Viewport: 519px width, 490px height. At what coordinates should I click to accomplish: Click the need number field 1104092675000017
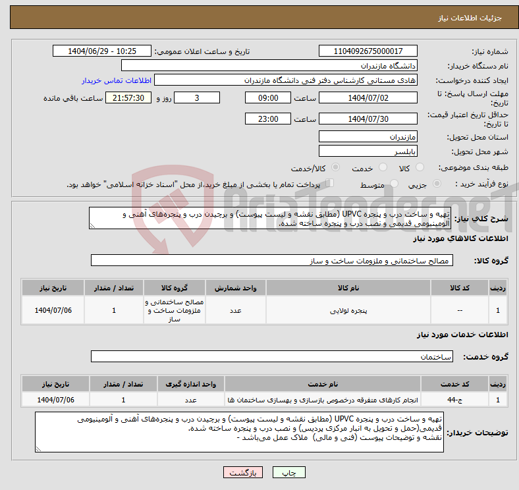click(368, 51)
